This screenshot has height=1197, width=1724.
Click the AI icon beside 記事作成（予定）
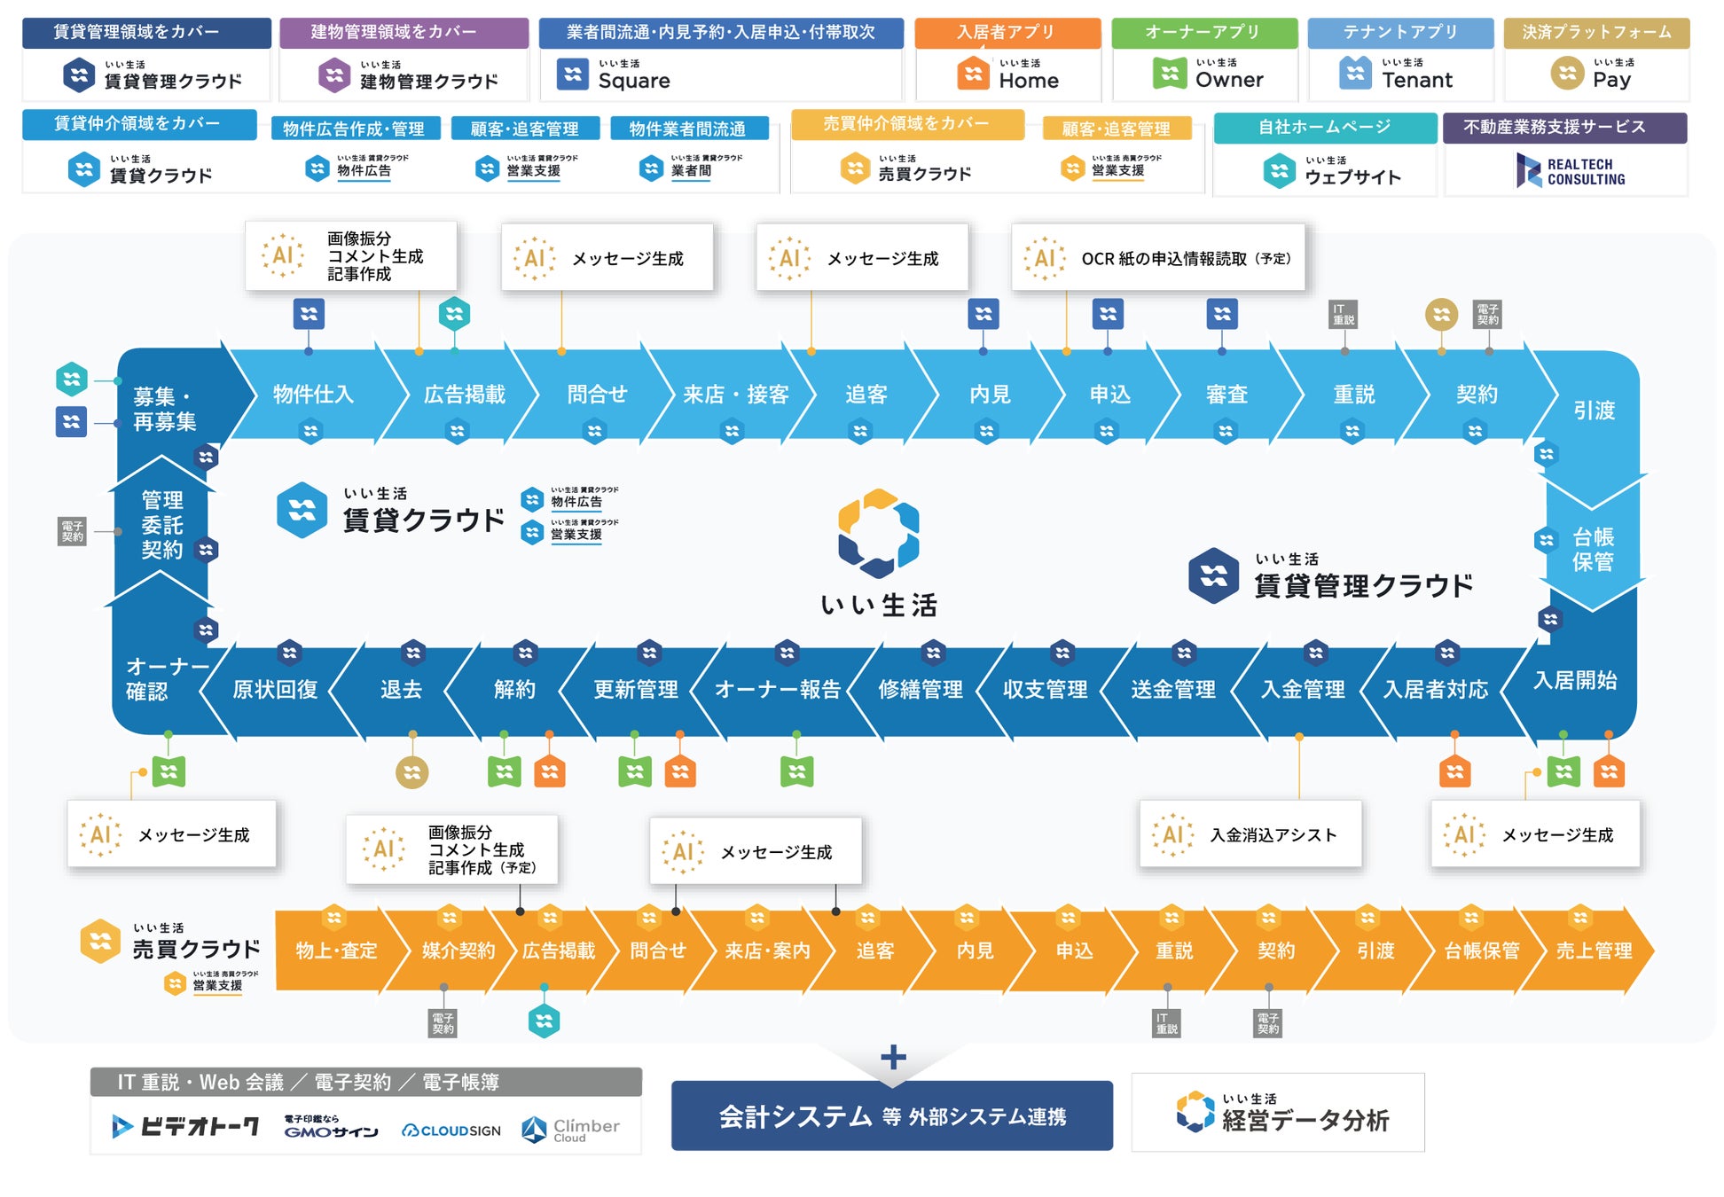point(384,849)
